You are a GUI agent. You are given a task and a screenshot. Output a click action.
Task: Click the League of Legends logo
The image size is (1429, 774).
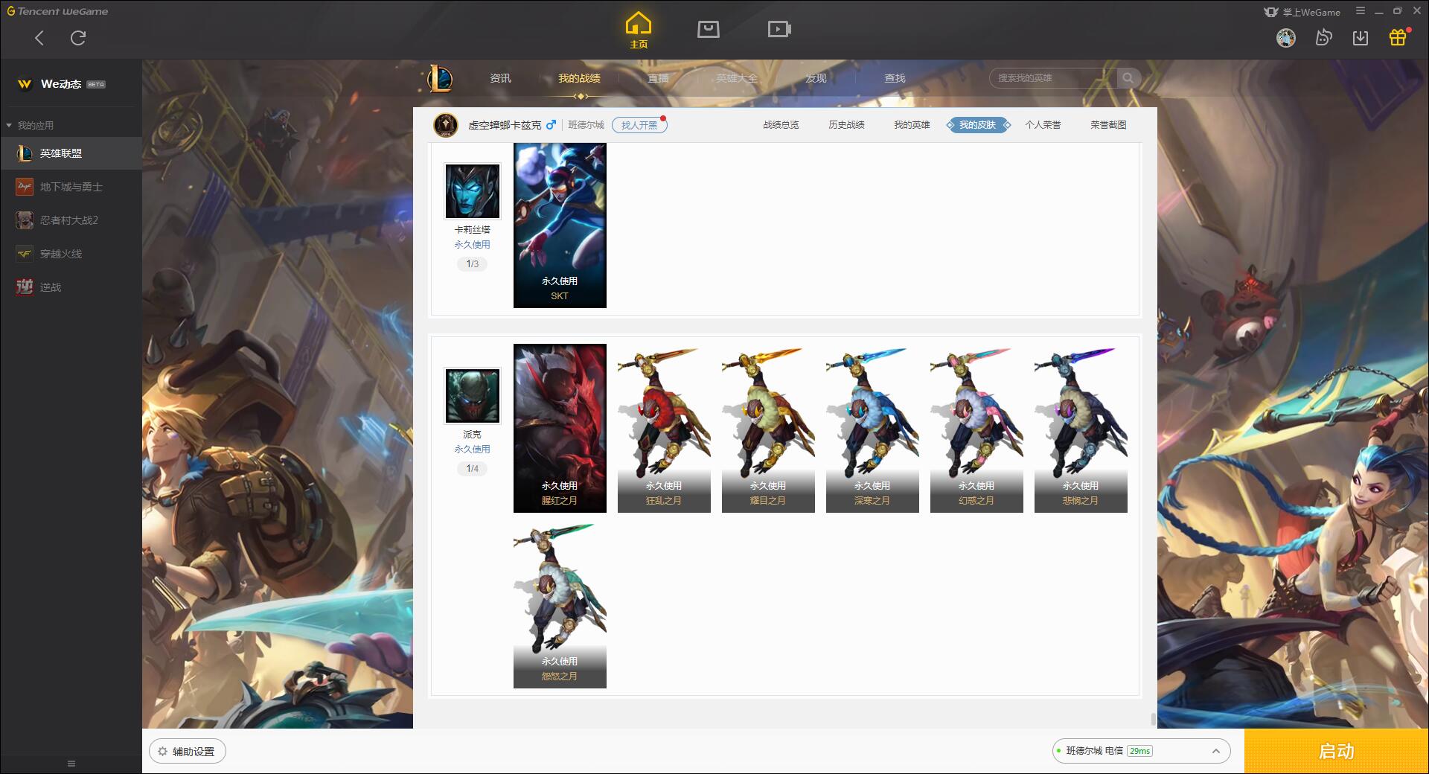click(x=440, y=78)
